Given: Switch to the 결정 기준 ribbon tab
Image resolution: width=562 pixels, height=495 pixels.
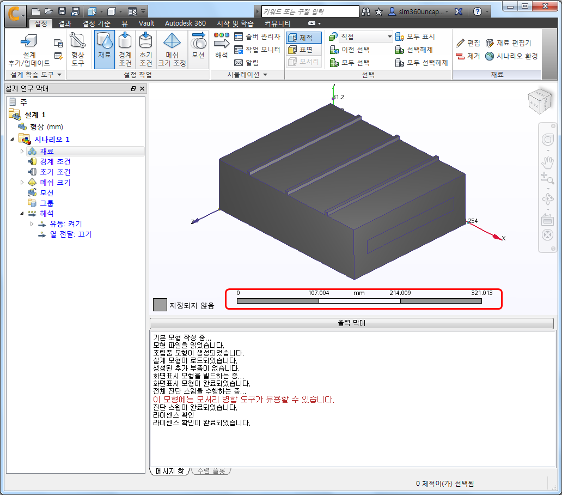Looking at the screenshot, I should pos(96,23).
